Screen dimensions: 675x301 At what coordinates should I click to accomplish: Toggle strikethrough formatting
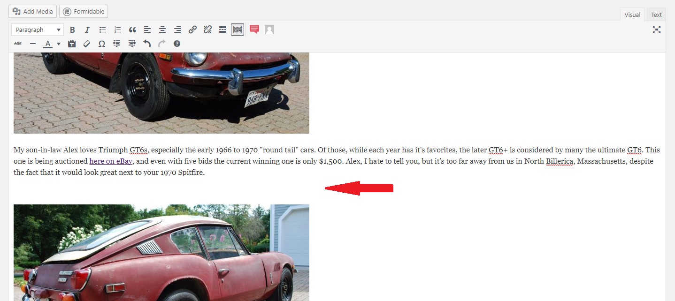(x=18, y=44)
